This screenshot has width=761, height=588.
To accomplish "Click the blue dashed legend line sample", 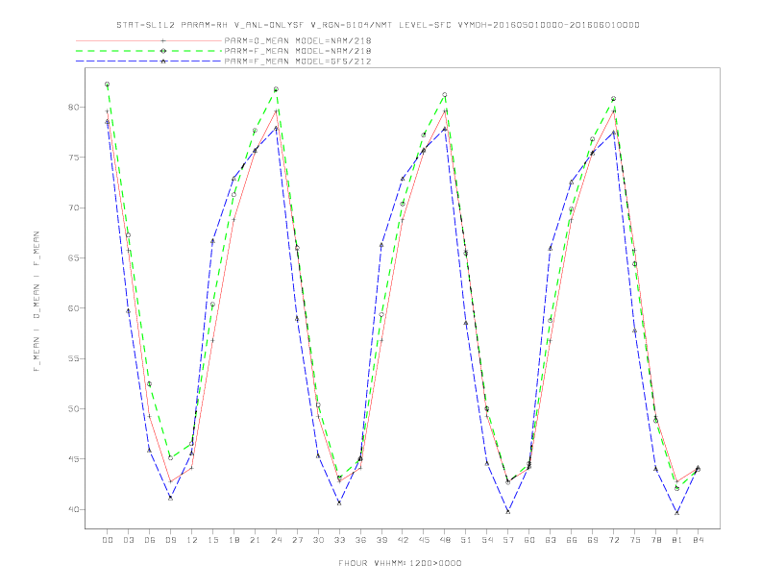I will 149,61.
